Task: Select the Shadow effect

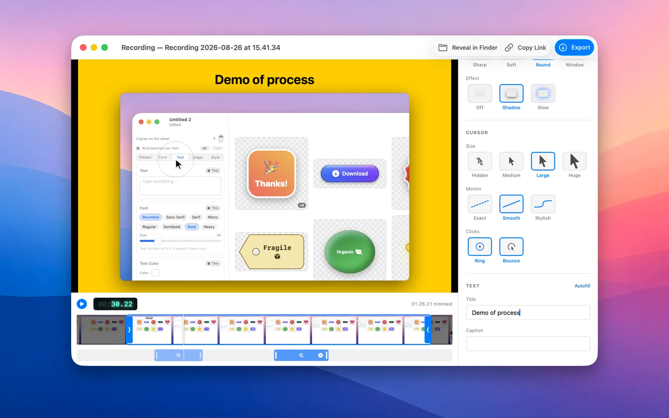Action: (x=511, y=94)
